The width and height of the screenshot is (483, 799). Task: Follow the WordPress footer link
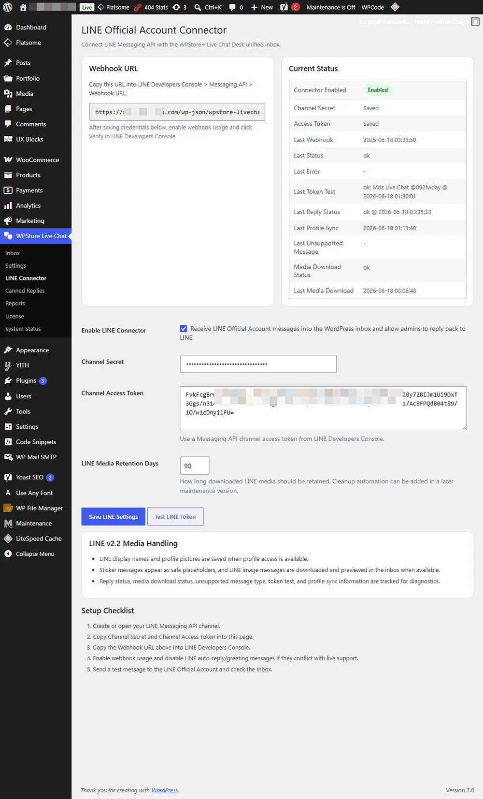165,790
